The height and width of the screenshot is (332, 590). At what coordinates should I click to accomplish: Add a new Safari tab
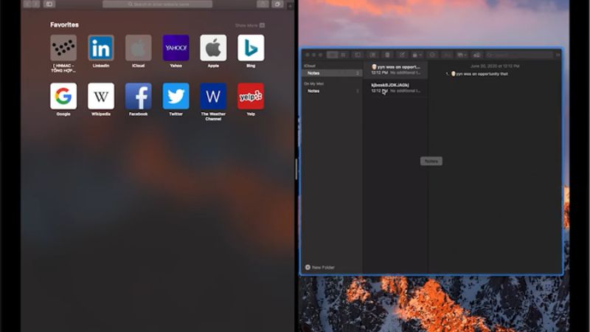290,6
